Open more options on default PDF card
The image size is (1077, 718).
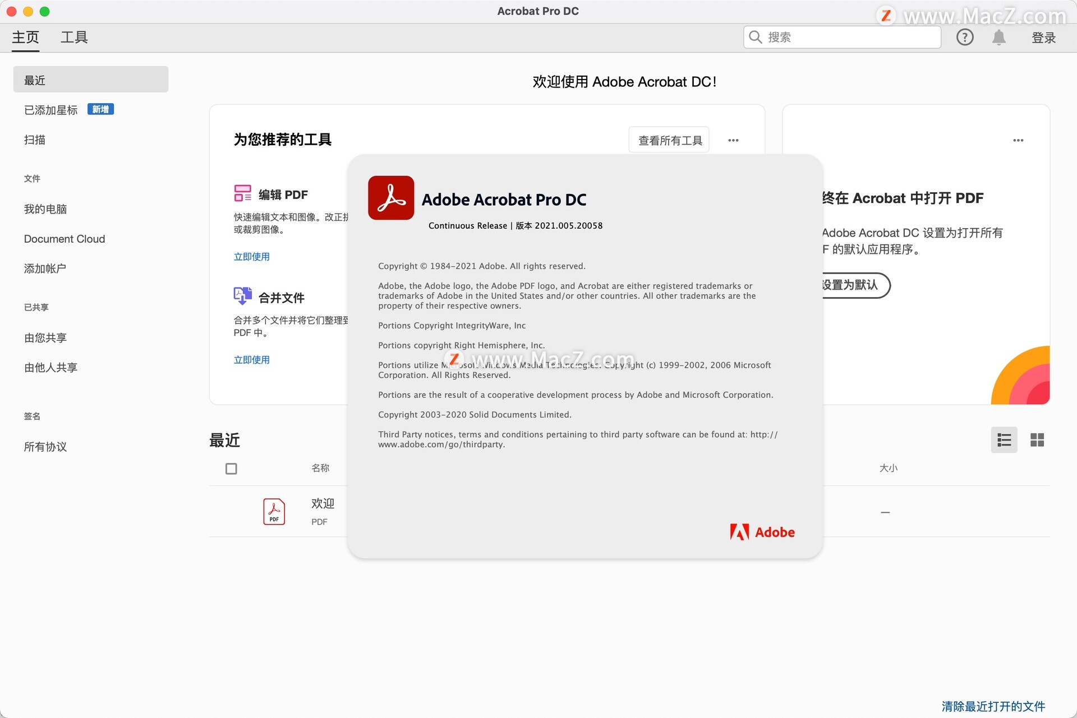click(1018, 140)
